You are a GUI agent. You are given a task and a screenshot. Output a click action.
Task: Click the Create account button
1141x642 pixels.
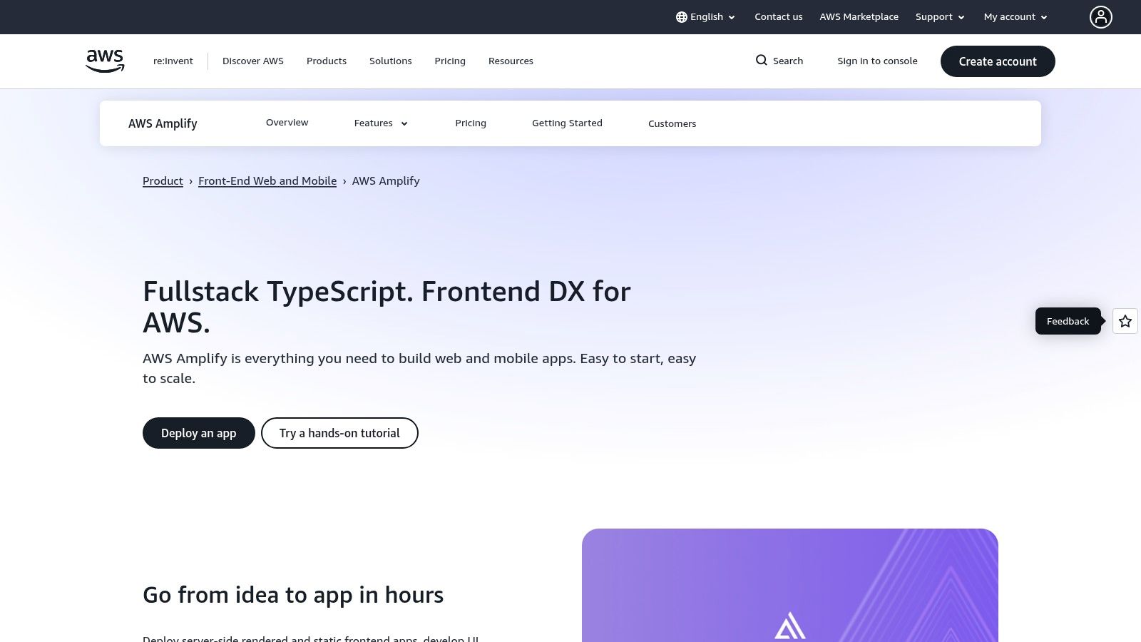998,61
